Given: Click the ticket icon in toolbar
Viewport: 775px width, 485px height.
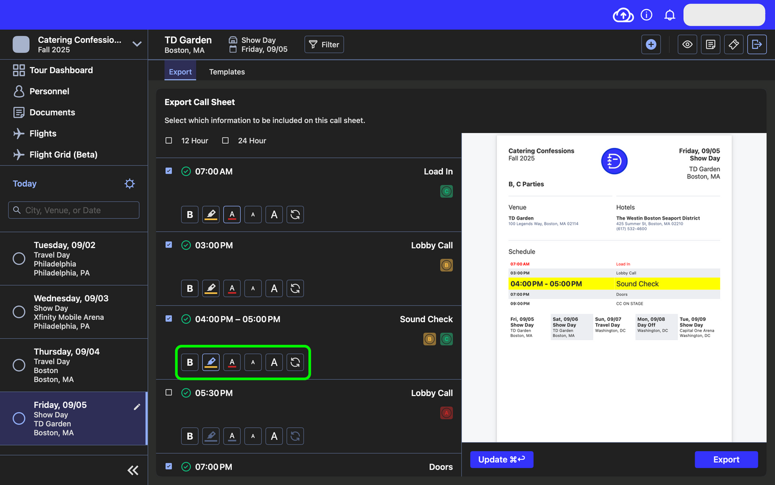Looking at the screenshot, I should [734, 45].
